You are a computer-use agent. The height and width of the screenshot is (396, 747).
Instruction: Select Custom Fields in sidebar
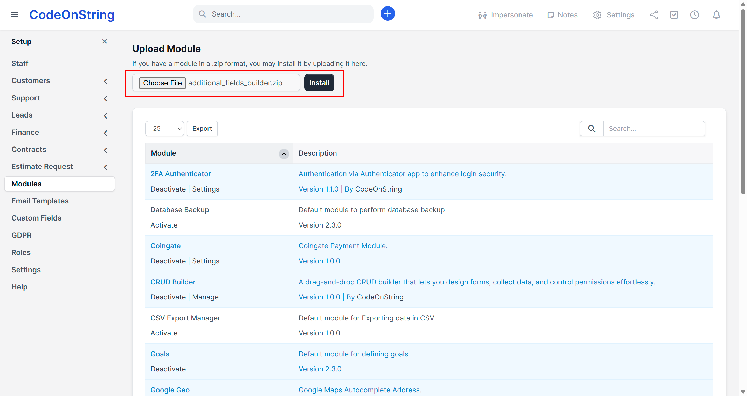[37, 218]
